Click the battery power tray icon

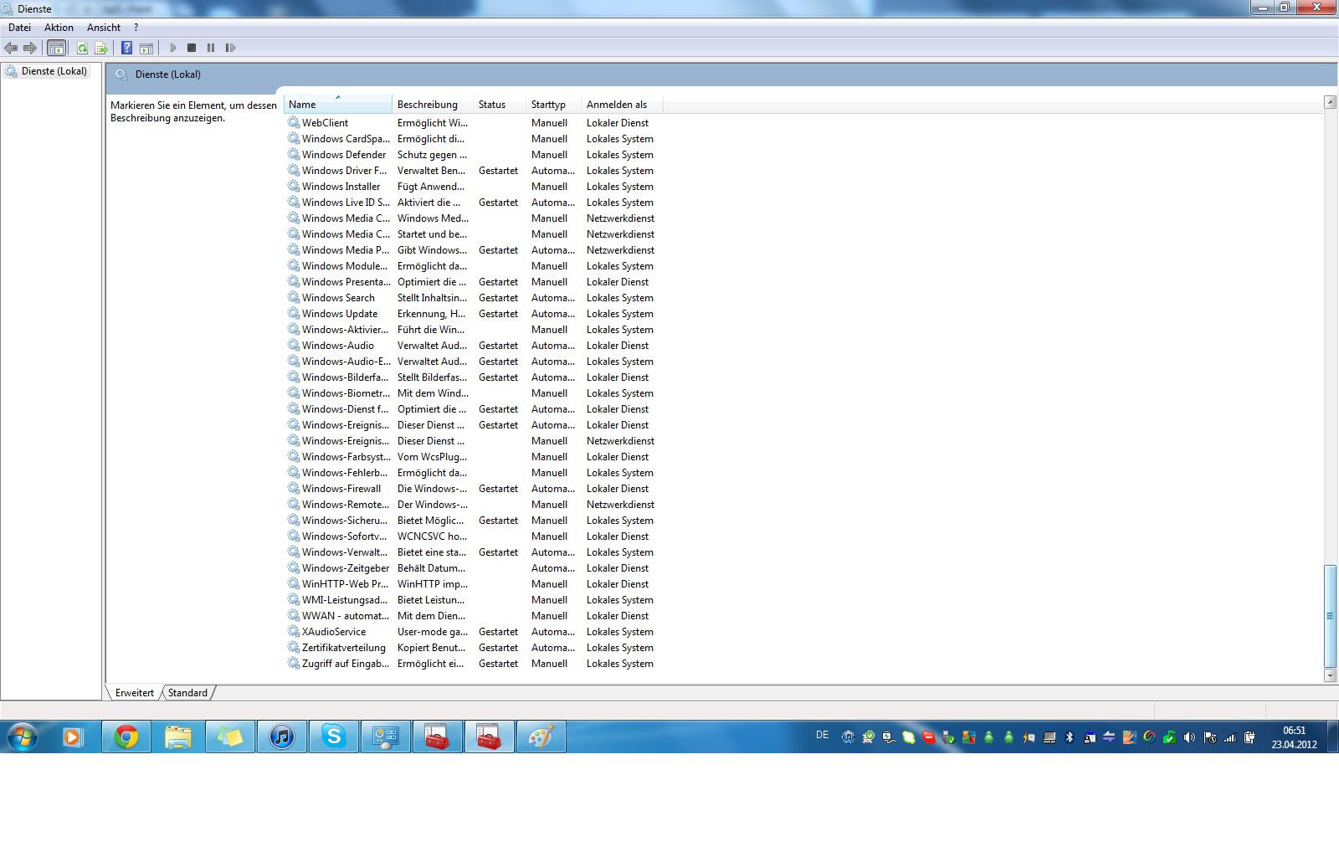pyautogui.click(x=1249, y=737)
